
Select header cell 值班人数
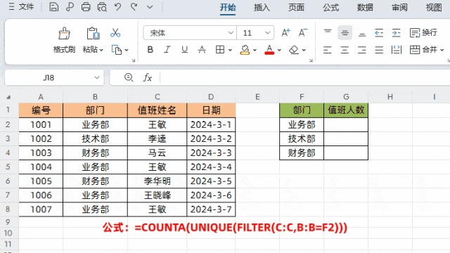pos(346,110)
